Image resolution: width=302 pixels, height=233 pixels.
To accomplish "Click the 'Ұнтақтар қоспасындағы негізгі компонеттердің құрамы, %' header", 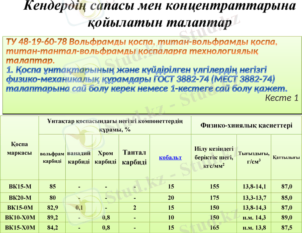I will point(115,125).
